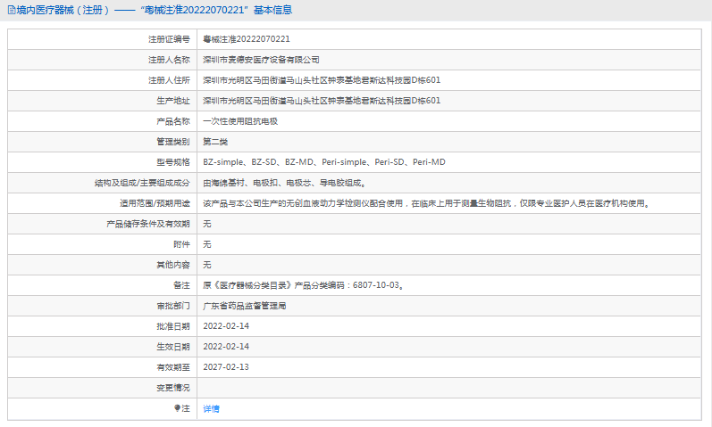Select the 注册人住所 address value

tap(322, 80)
